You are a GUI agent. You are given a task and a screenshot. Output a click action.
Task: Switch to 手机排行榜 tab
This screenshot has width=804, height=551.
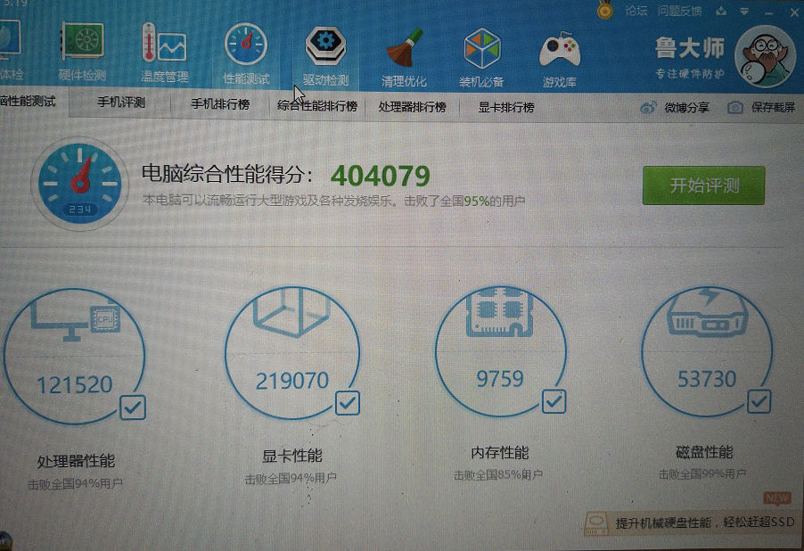coord(220,104)
